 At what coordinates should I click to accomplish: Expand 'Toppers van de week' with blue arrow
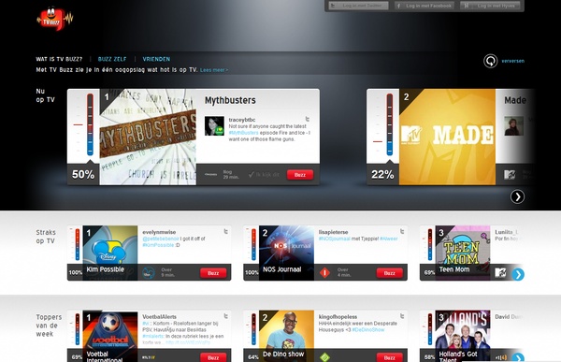[518, 357]
